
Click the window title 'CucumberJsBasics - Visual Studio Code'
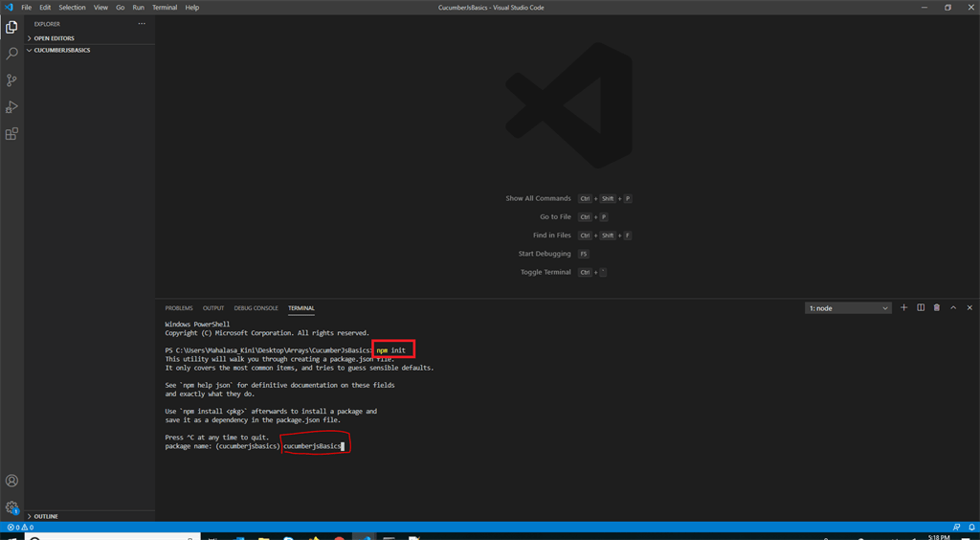tap(490, 8)
